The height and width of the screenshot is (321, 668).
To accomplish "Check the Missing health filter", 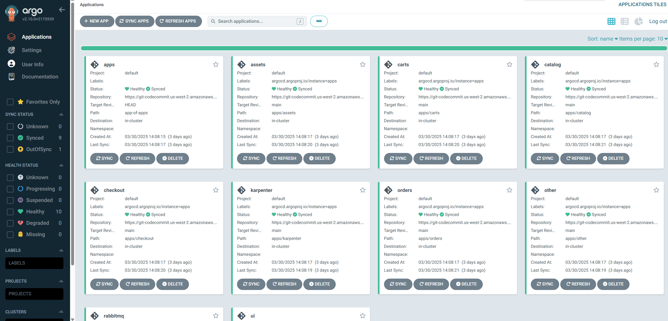I will [10, 234].
